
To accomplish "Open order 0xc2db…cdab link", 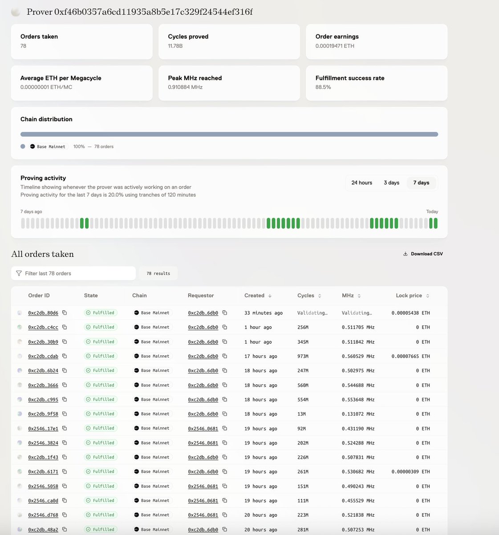I will (x=43, y=356).
